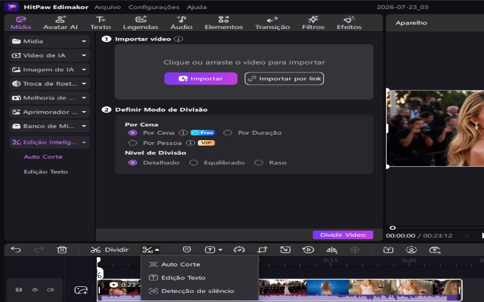Viewport: 484px width, 302px height.
Task: Select the Por Duração radio option
Action: point(227,133)
